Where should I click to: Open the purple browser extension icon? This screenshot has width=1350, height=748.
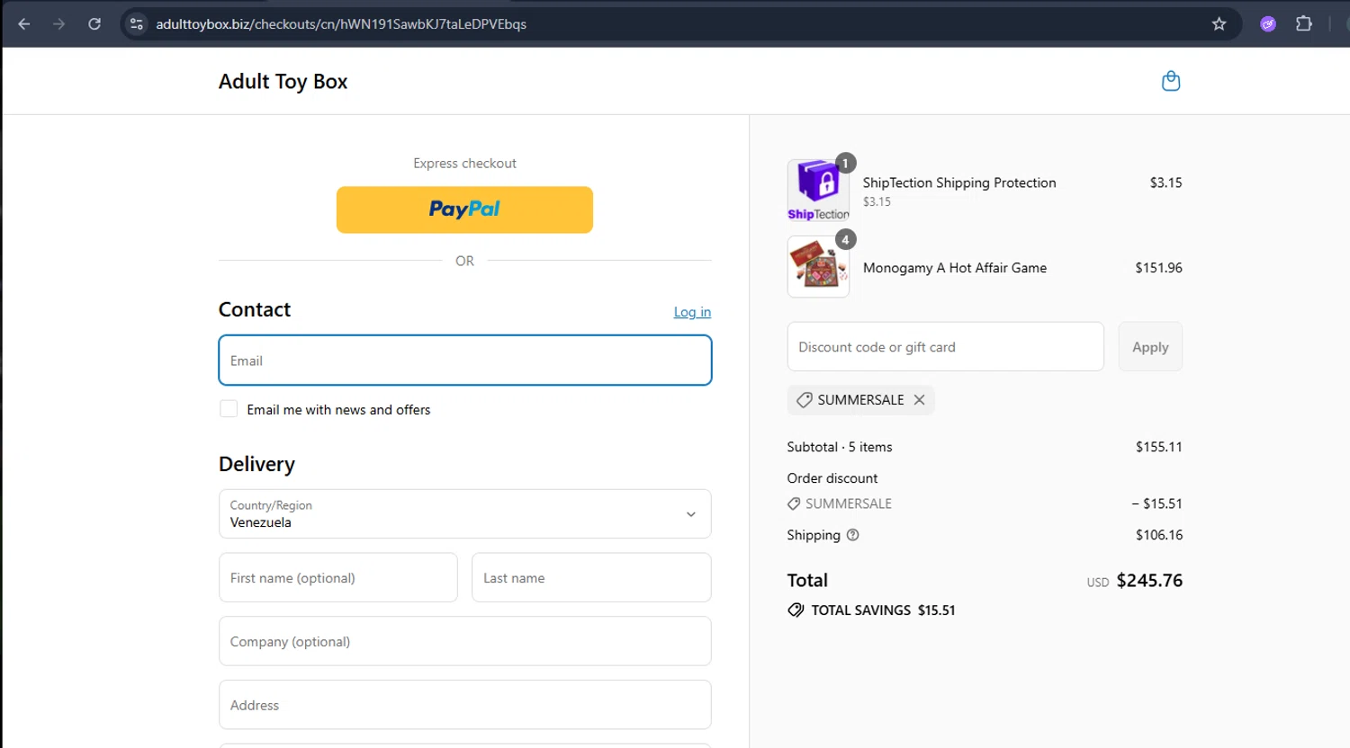tap(1268, 24)
